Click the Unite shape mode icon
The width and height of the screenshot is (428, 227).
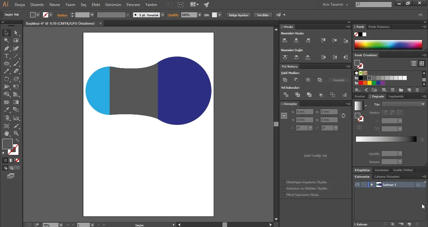(285, 80)
